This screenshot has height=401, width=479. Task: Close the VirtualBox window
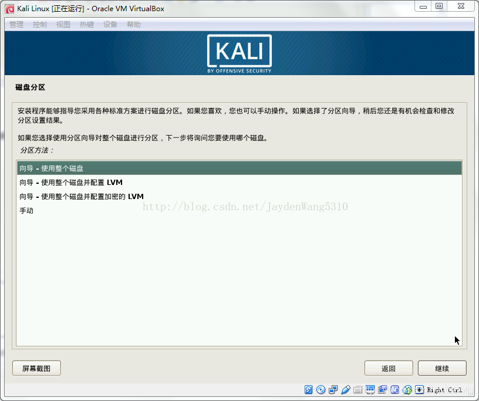coord(461,6)
